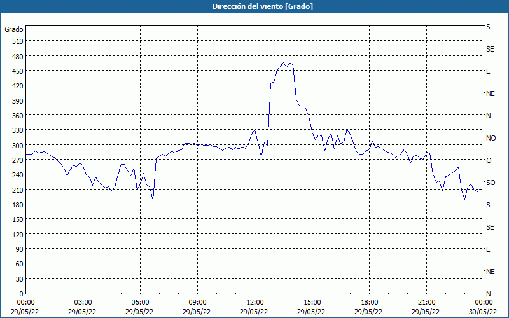The width and height of the screenshot is (509, 318).
Task: Select the 390 y-axis tick label
Action: coord(18,101)
